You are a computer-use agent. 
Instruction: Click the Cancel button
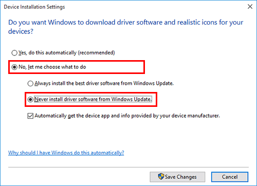click(230, 177)
